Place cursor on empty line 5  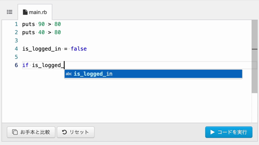coord(137,57)
